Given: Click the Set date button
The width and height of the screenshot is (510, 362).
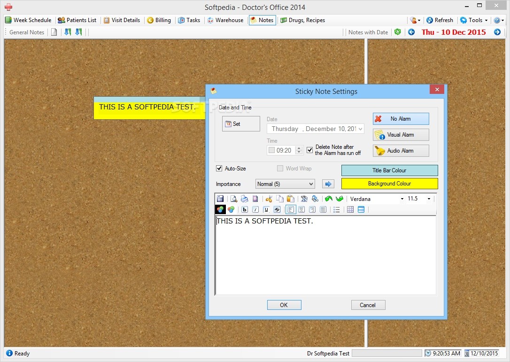Looking at the screenshot, I should (241, 123).
